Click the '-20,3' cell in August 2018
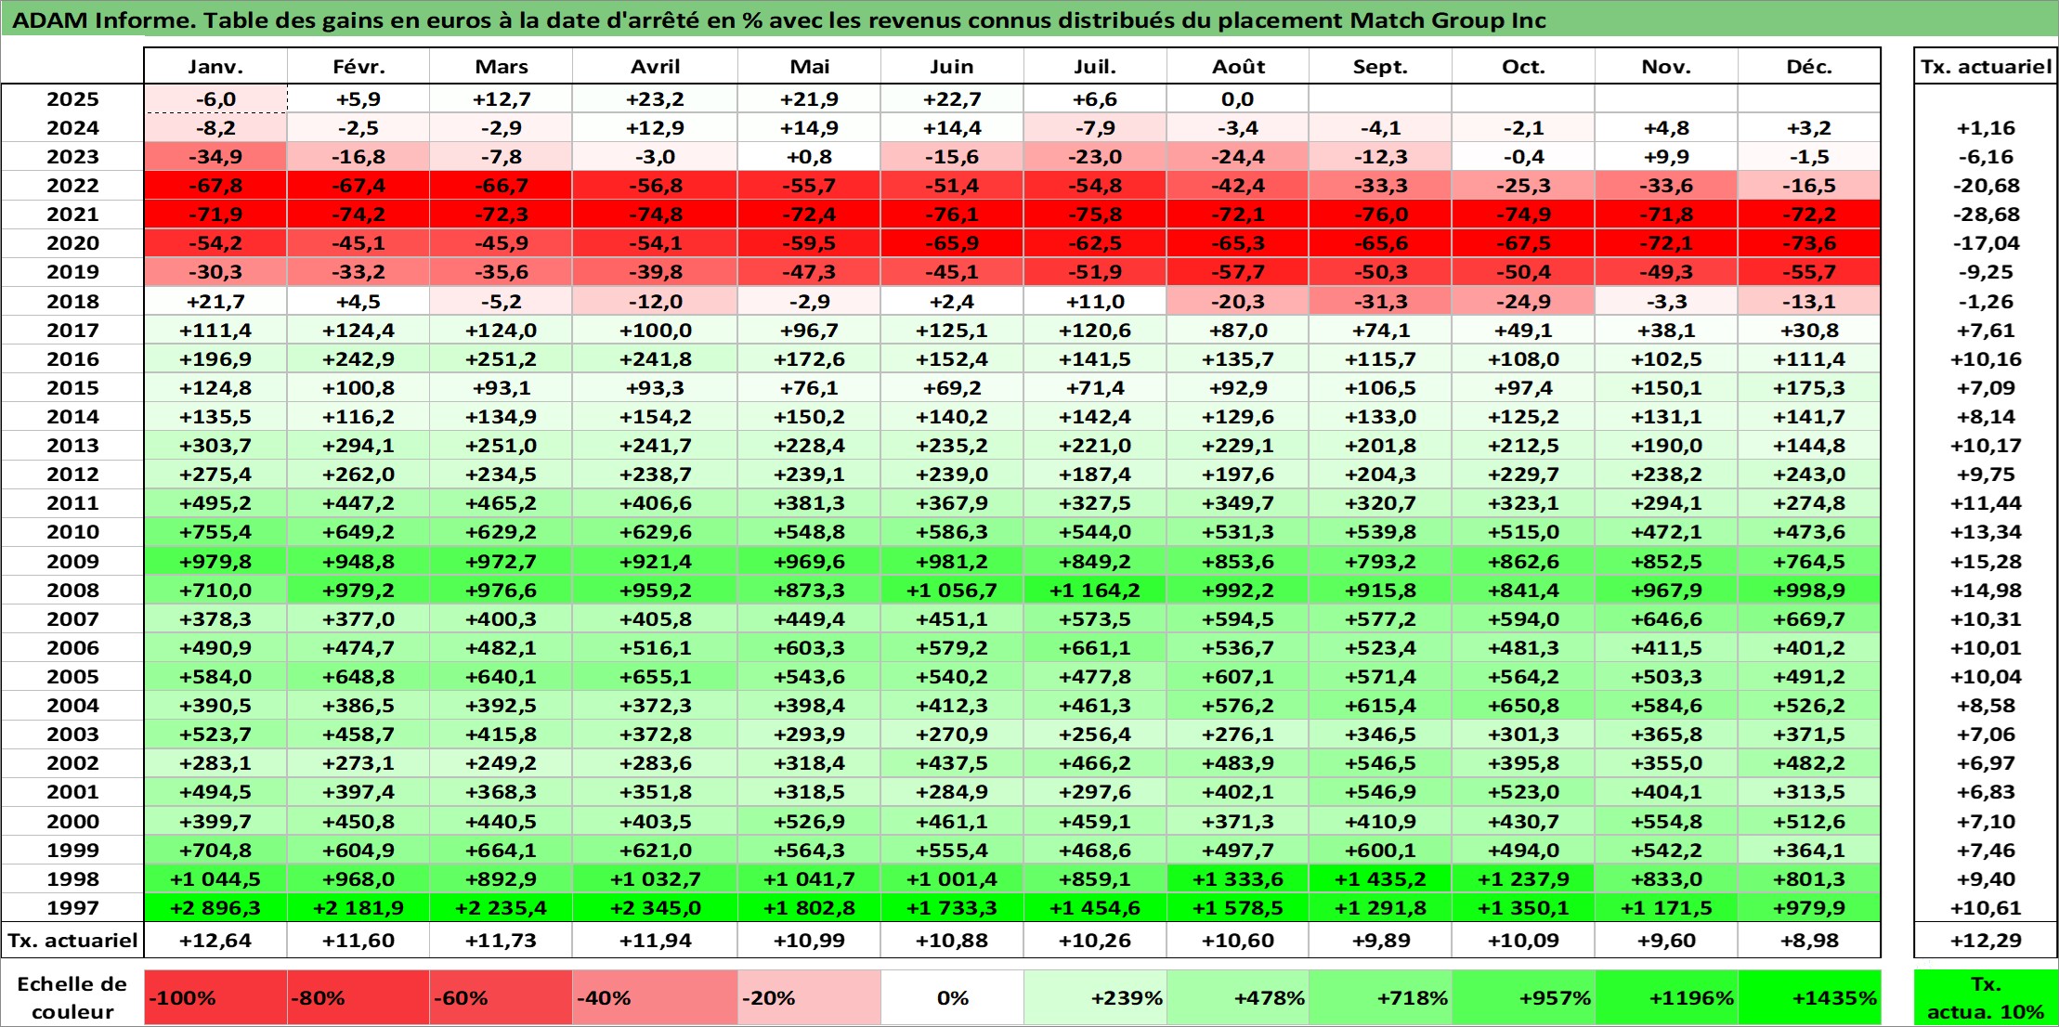This screenshot has height=1027, width=2059. point(1238,301)
